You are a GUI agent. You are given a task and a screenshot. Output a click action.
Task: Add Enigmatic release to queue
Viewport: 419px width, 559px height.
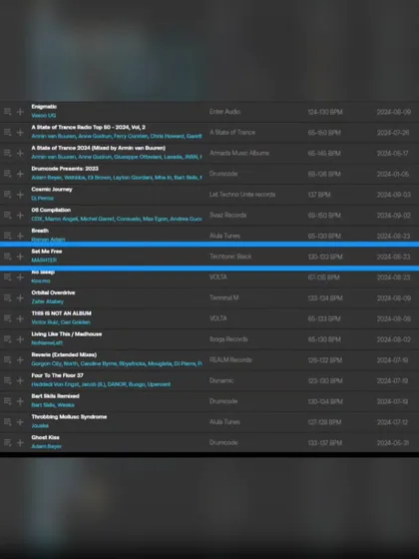[x=8, y=112]
